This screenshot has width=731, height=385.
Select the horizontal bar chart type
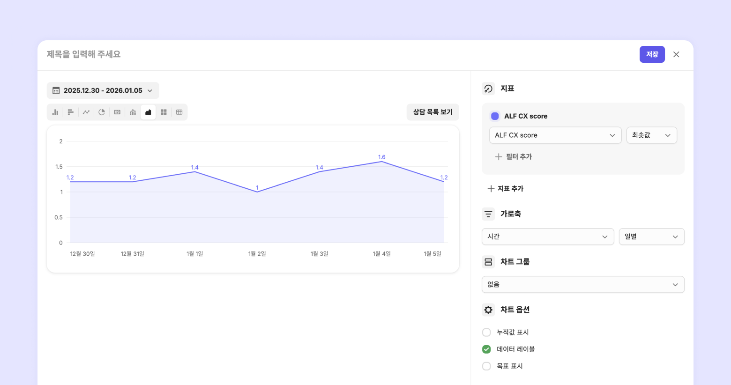71,112
